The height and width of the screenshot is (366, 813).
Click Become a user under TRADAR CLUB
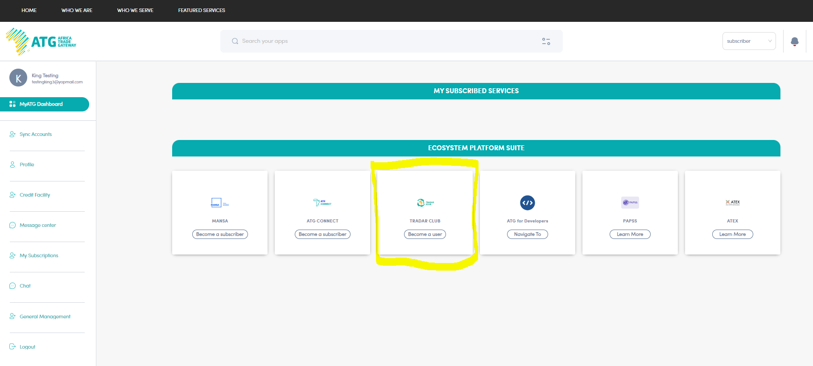pyautogui.click(x=425, y=234)
